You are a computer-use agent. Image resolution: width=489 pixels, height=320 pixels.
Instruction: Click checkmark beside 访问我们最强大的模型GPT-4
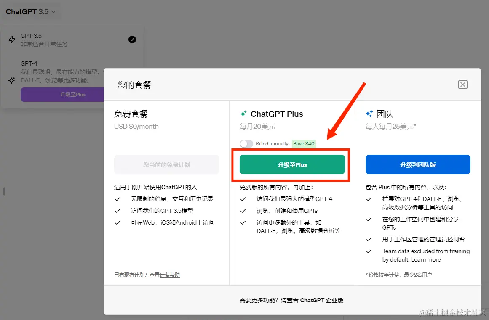click(x=243, y=198)
